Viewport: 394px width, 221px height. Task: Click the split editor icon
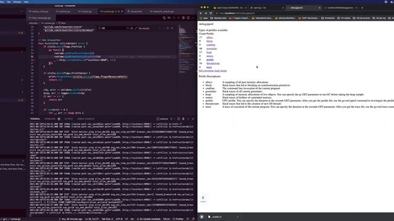pos(188,18)
